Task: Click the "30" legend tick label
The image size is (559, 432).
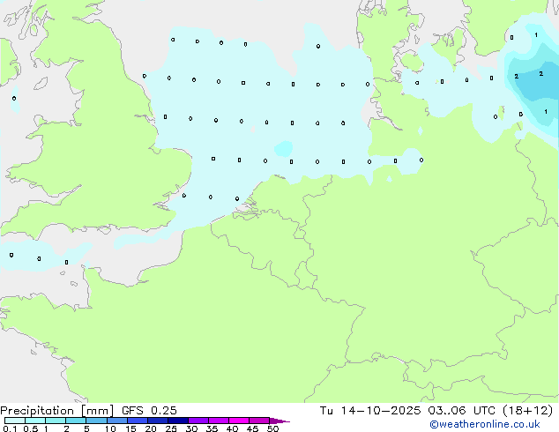Action: [191, 428]
